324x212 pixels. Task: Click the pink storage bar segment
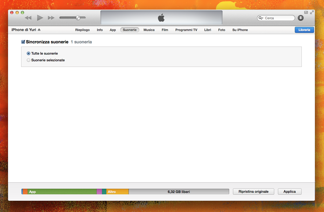[x=99, y=192]
